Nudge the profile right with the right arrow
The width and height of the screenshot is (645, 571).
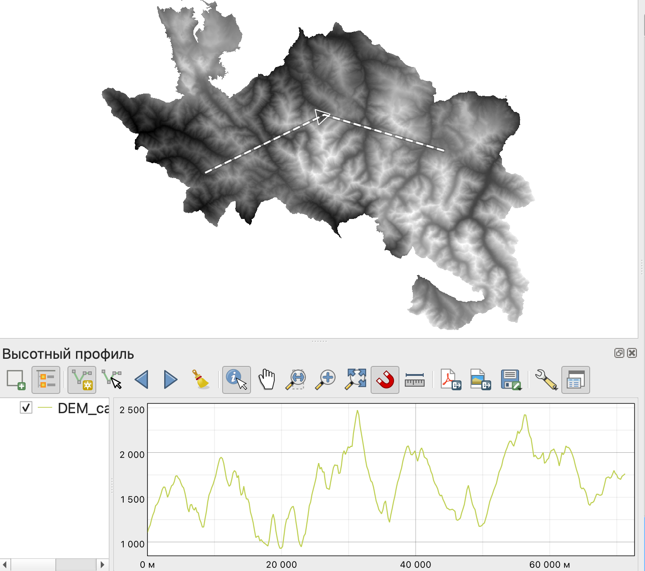[170, 380]
